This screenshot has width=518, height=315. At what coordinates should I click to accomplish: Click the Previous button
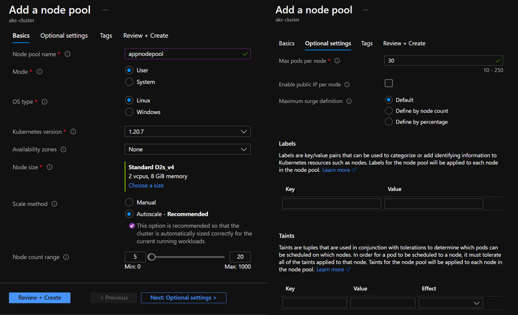click(114, 298)
